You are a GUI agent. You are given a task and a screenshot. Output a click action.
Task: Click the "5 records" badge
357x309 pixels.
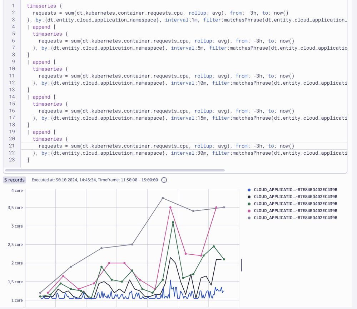click(15, 180)
